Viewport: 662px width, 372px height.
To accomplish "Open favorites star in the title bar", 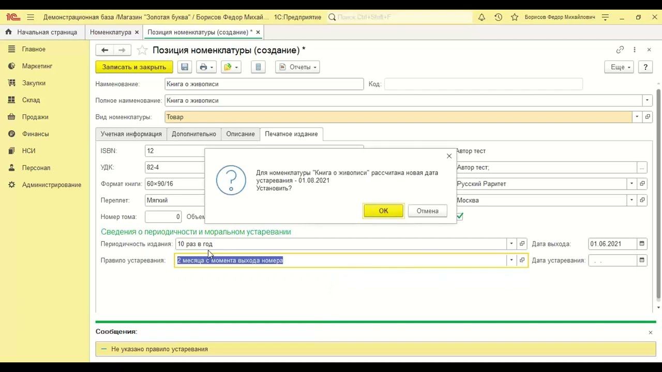I will pyautogui.click(x=515, y=17).
